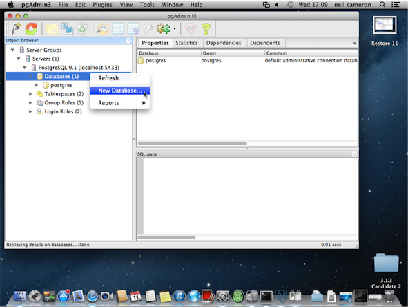Image resolution: width=408 pixels, height=307 pixels.
Task: Choose New Database... from the context menu
Action: (120, 91)
